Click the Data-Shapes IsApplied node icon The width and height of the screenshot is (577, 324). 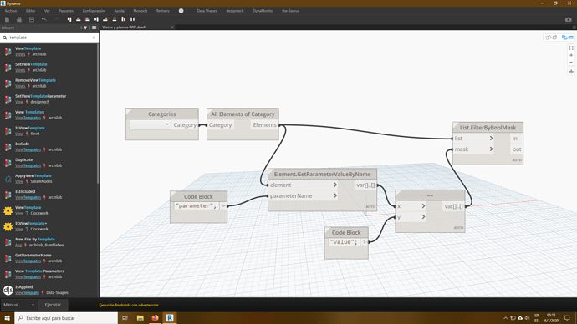[x=8, y=290]
